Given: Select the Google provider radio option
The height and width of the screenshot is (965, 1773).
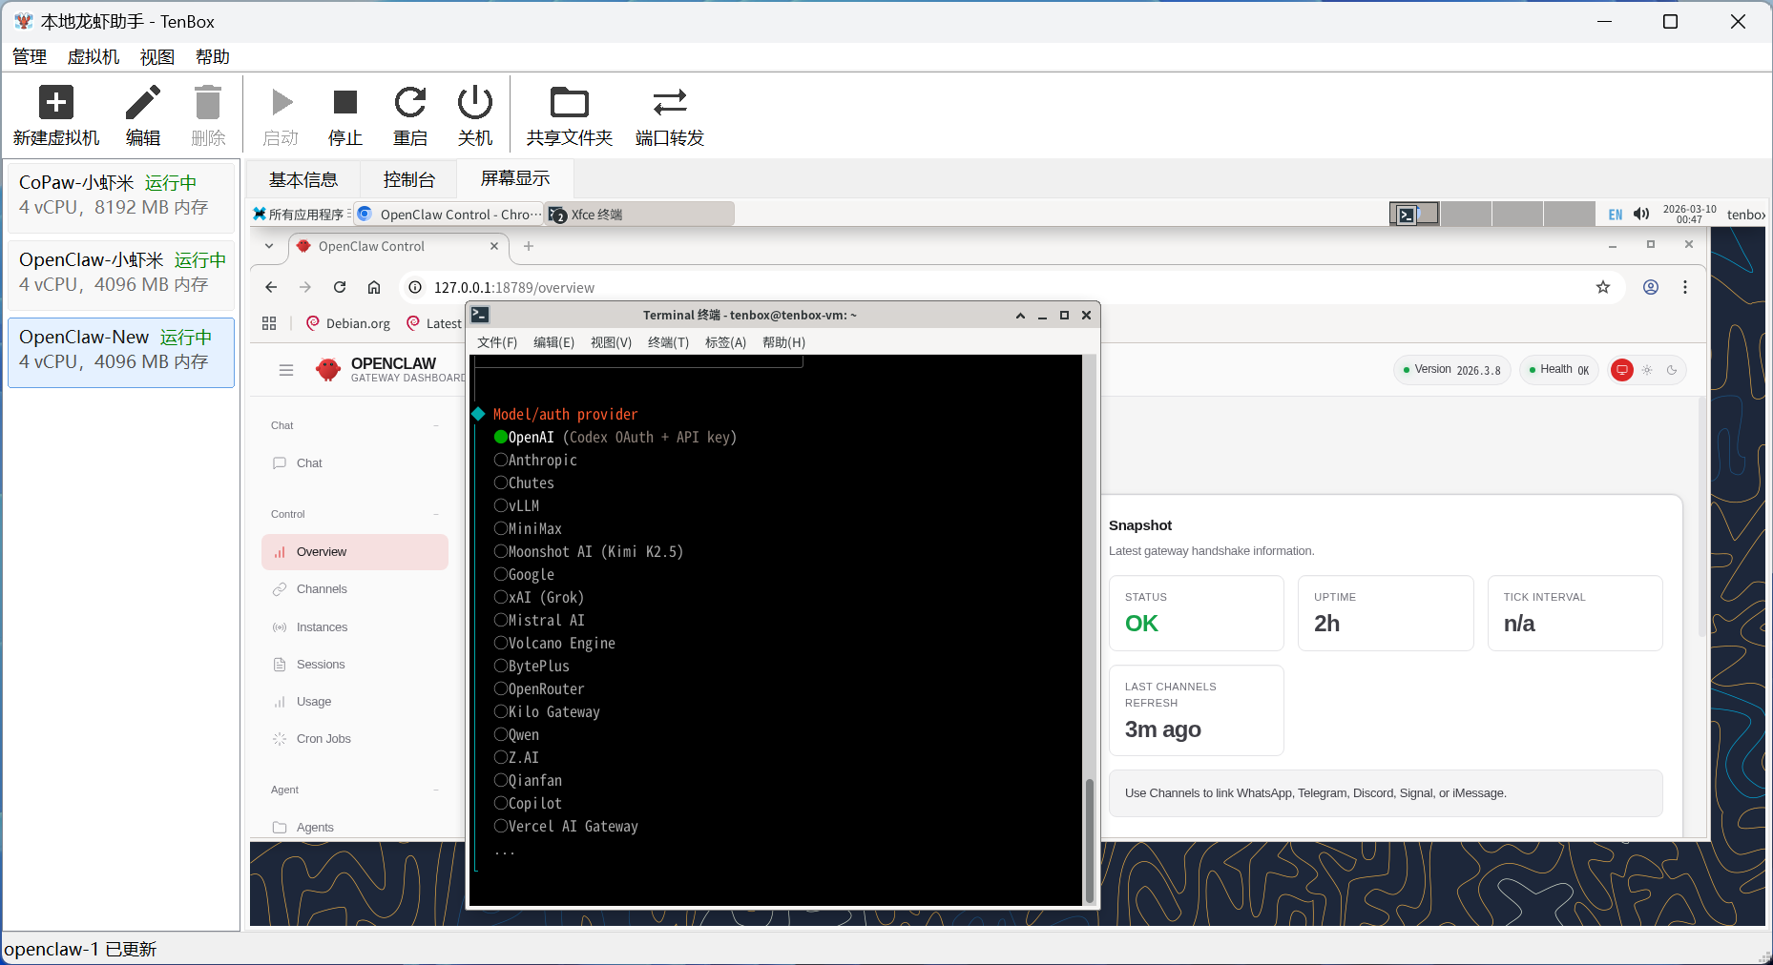Looking at the screenshot, I should [524, 574].
